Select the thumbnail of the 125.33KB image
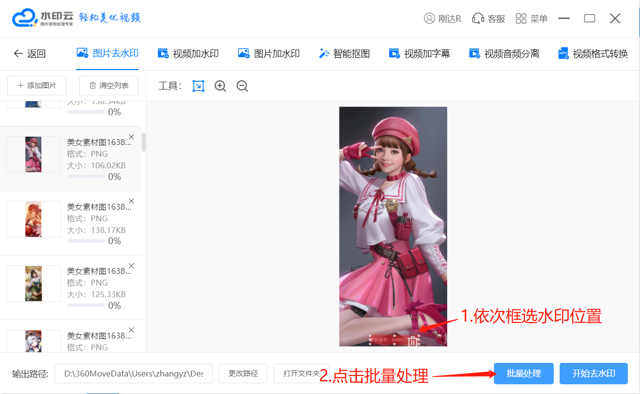The image size is (640, 394). 33,283
